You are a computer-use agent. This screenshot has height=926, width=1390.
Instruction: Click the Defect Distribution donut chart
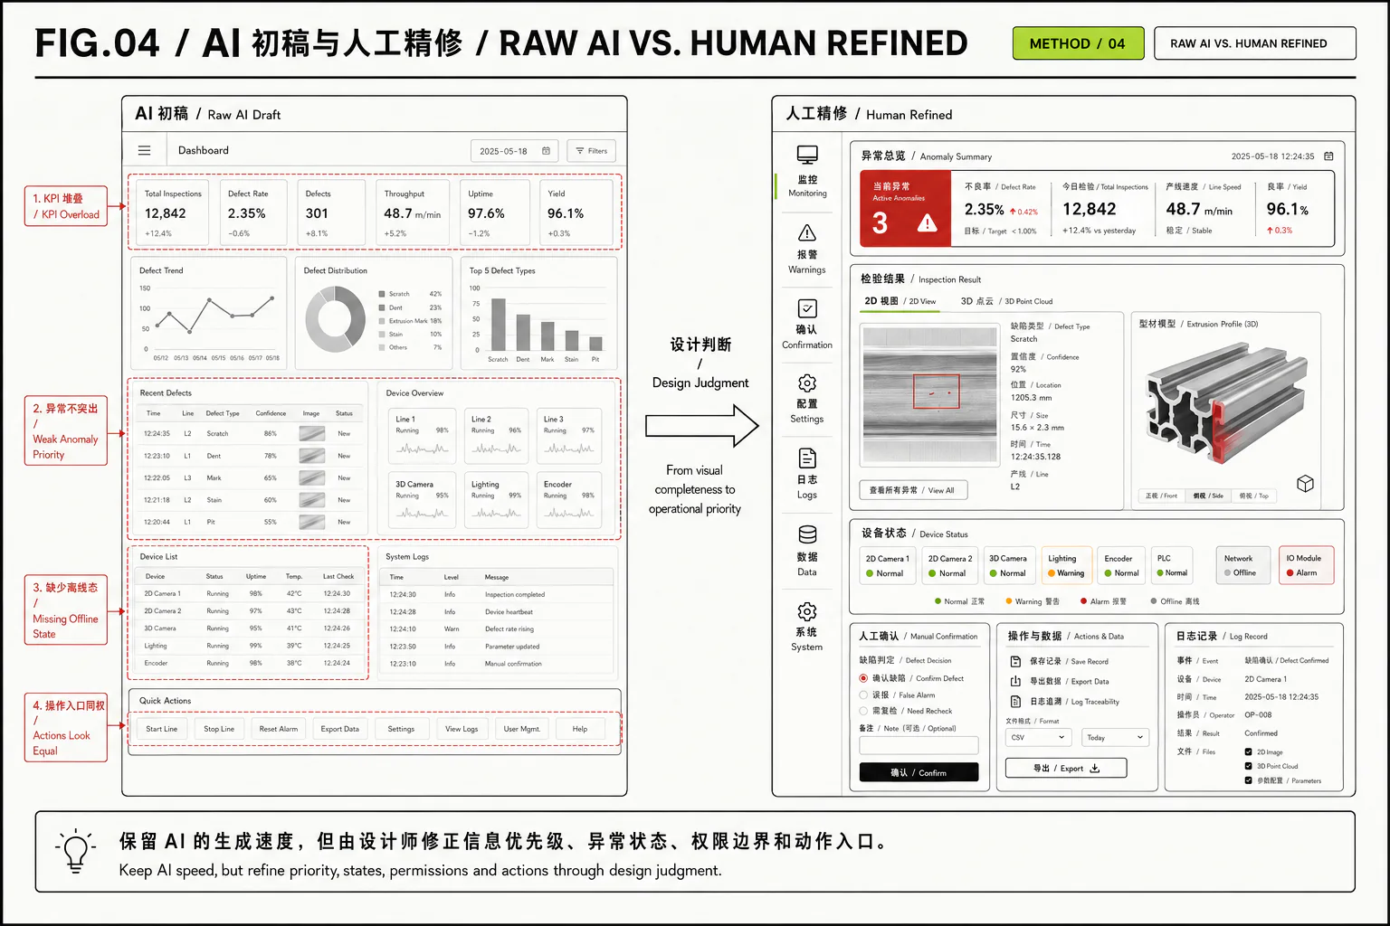pyautogui.click(x=335, y=319)
